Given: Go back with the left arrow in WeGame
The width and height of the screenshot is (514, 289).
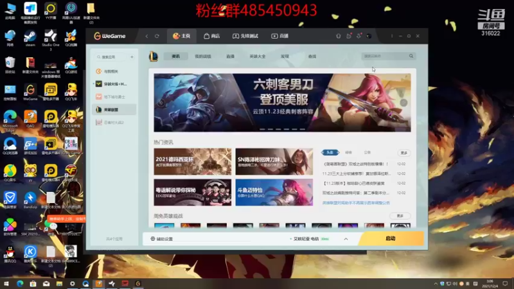Looking at the screenshot, I should 146,36.
